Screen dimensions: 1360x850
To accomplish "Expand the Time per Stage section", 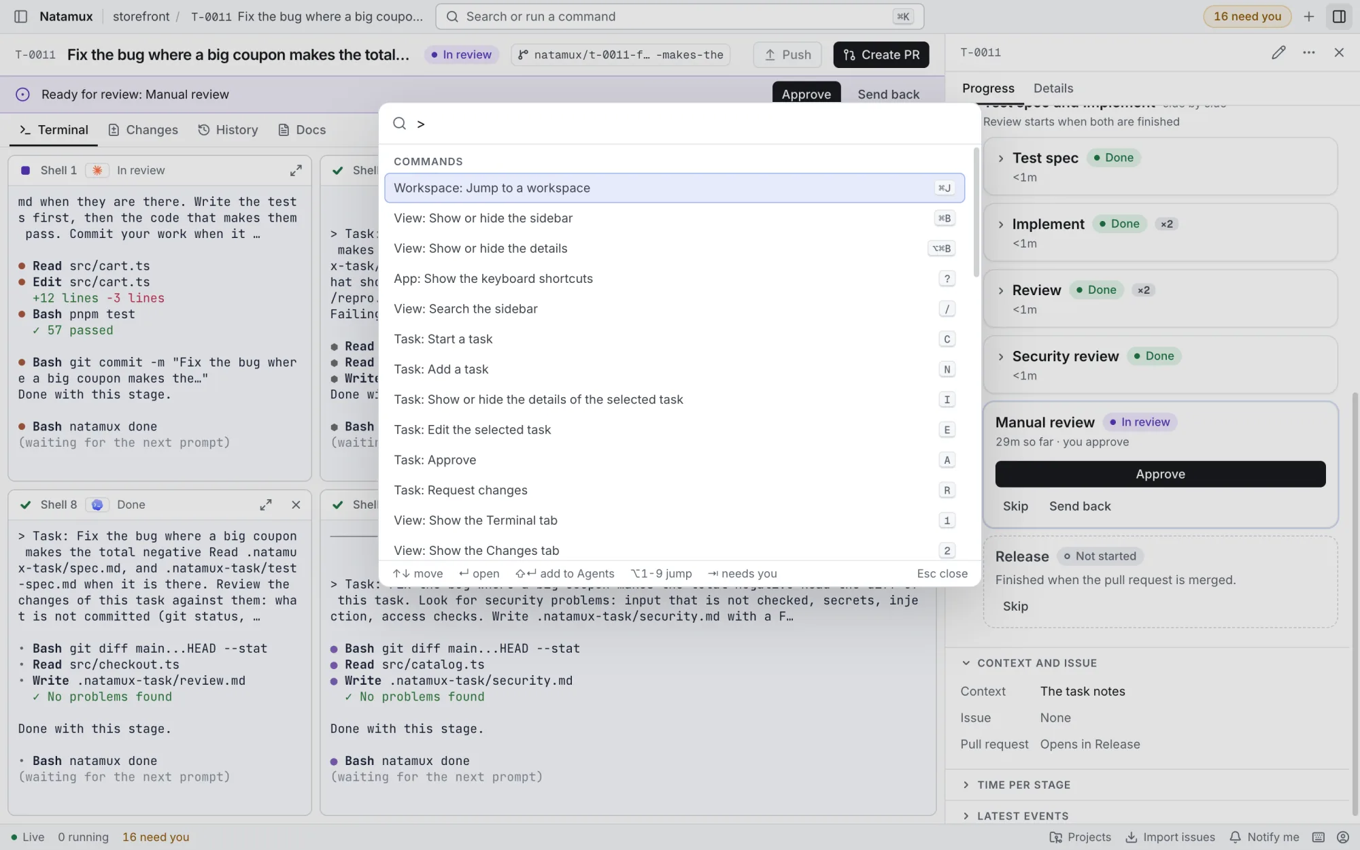I will point(1016,785).
